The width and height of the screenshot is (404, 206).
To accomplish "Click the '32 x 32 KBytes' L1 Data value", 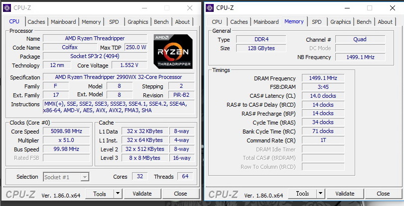I will pos(145,131).
